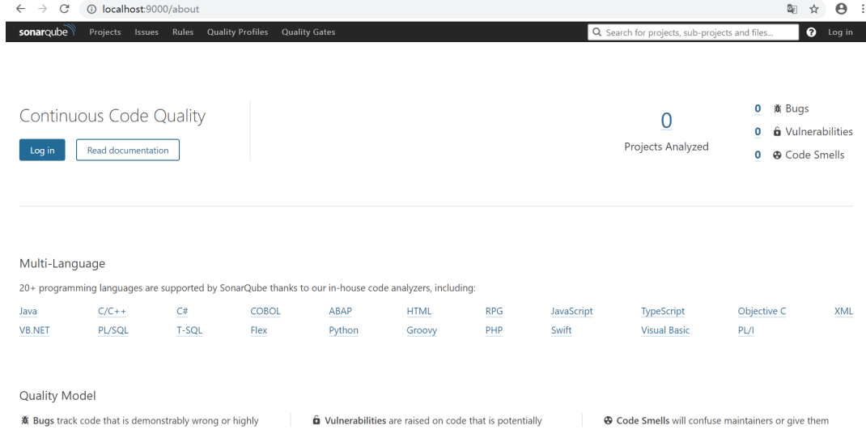Image resolution: width=866 pixels, height=438 pixels.
Task: Open the Flex language link
Action: point(258,330)
